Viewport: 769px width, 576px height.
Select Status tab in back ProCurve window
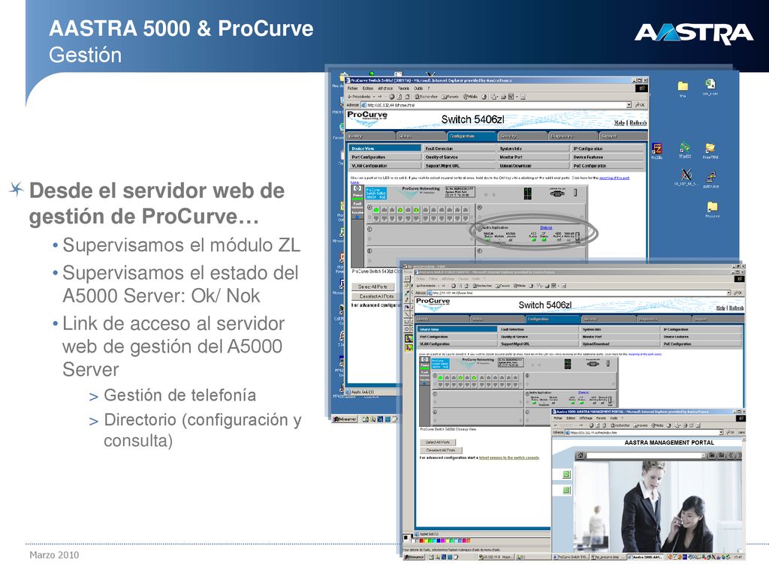[421, 136]
